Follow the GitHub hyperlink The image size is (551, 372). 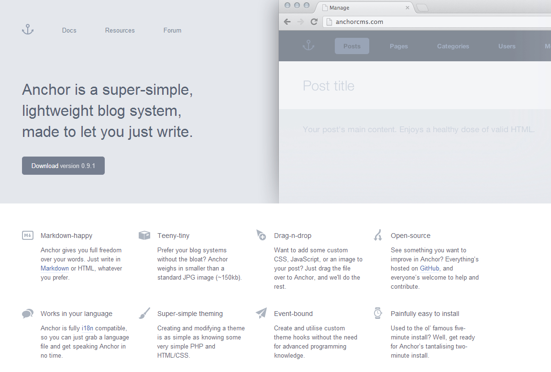point(430,268)
